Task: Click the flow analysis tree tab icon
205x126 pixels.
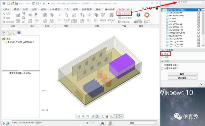Action: pos(19,33)
